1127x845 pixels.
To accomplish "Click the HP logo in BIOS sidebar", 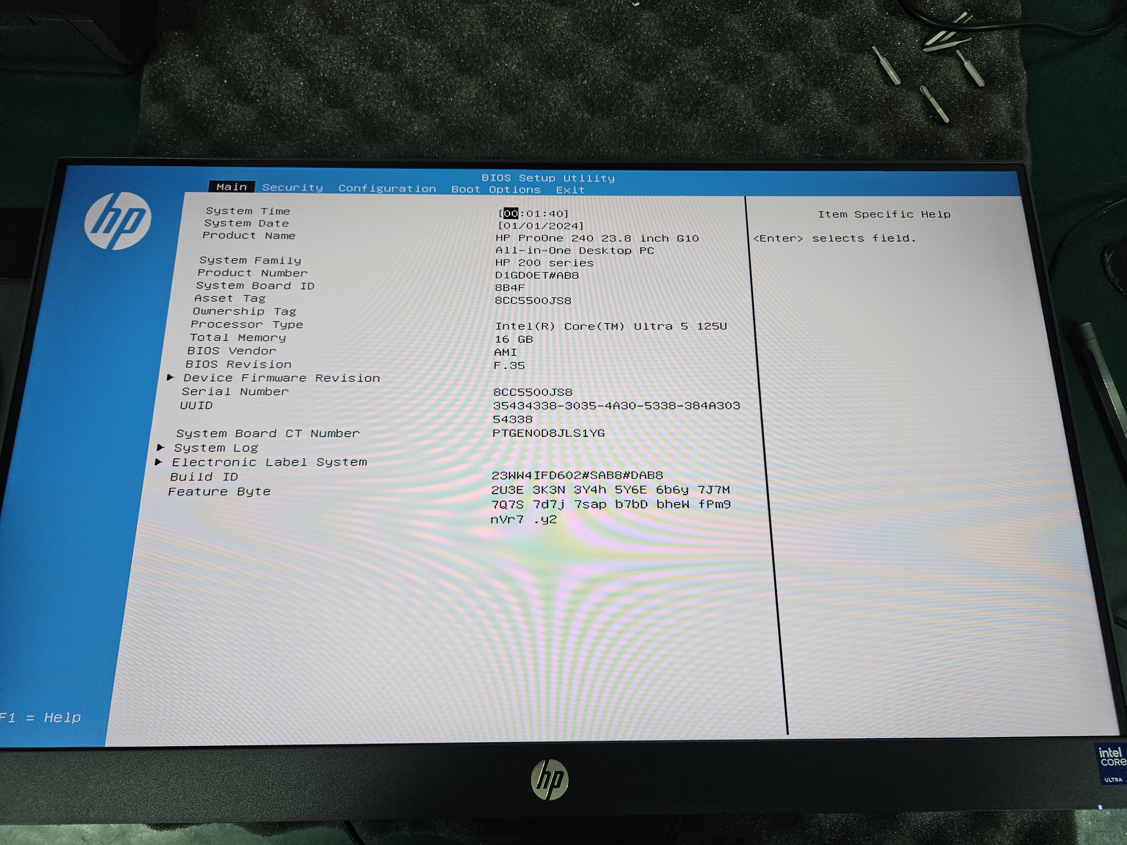I will click(118, 221).
